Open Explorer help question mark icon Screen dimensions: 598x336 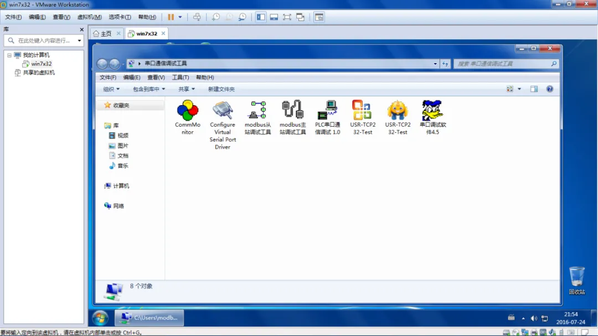550,89
